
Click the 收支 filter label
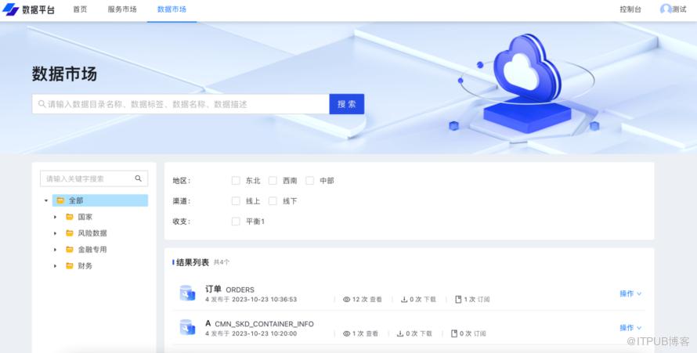coord(182,222)
